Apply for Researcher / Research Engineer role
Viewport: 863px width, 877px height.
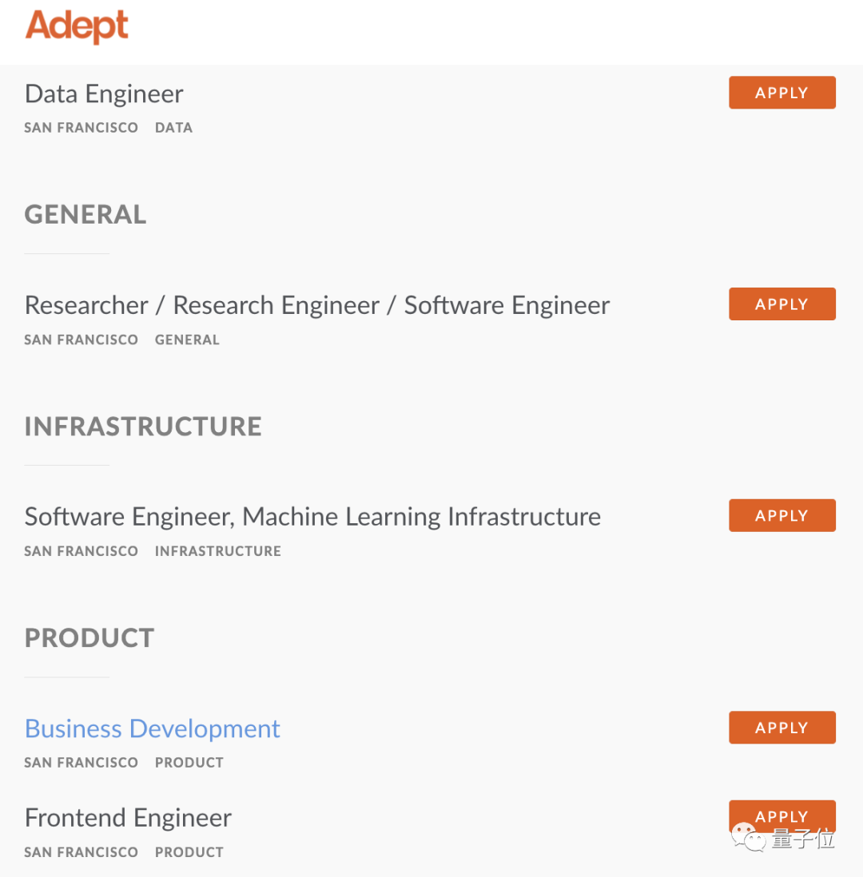click(781, 304)
